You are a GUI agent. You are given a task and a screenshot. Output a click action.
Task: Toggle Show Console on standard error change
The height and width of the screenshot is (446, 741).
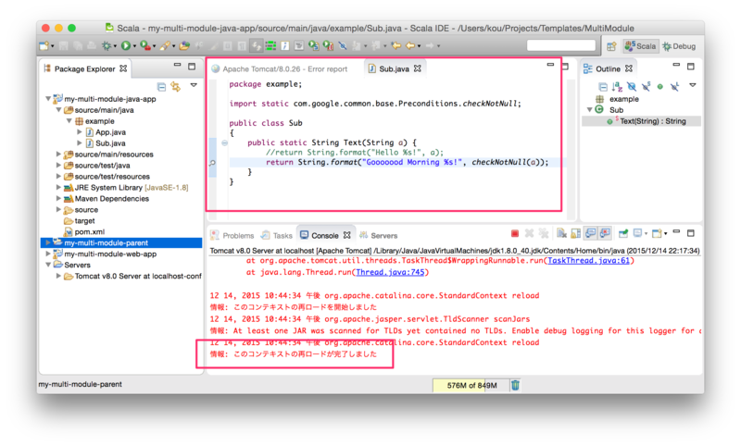point(605,233)
